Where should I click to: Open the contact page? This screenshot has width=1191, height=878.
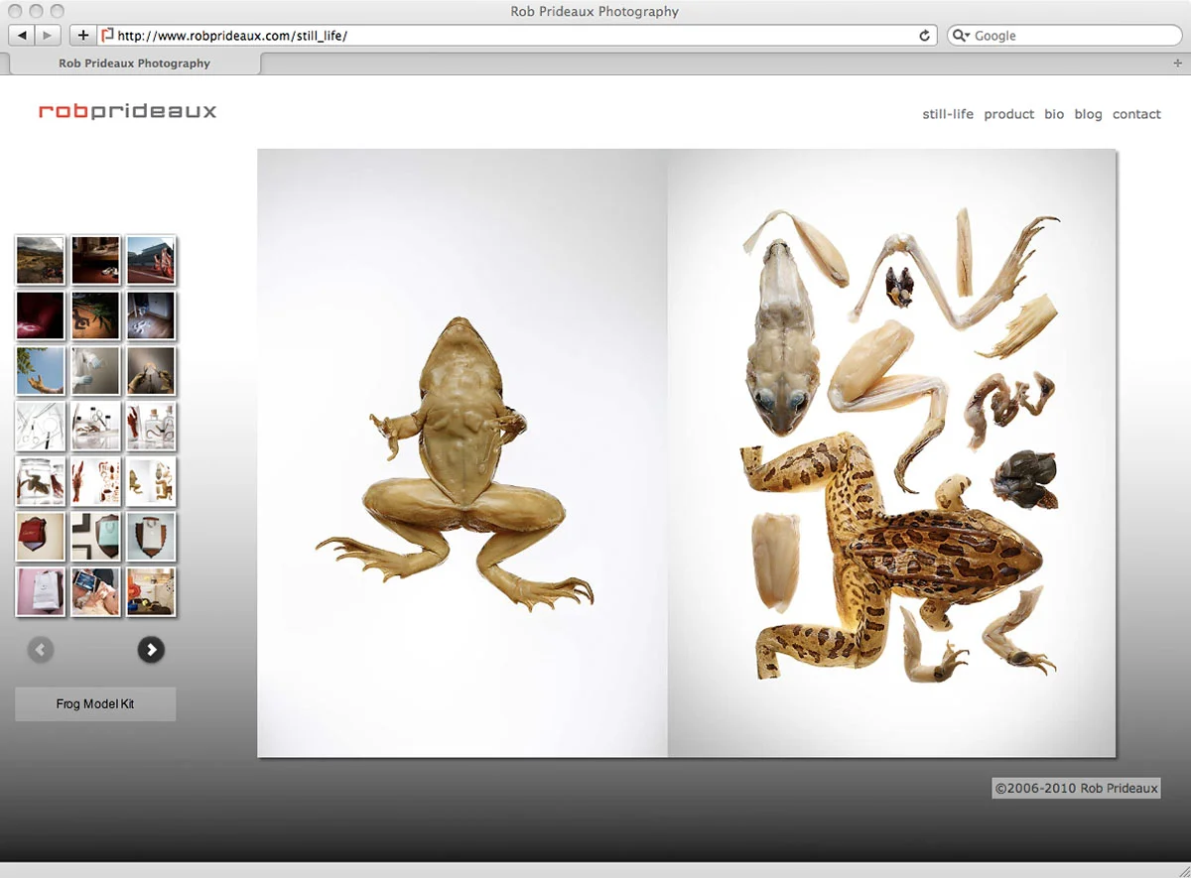[1136, 114]
